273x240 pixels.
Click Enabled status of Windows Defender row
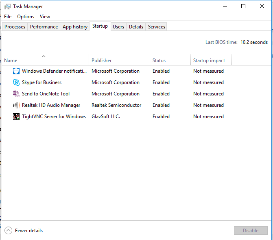pos(161,71)
